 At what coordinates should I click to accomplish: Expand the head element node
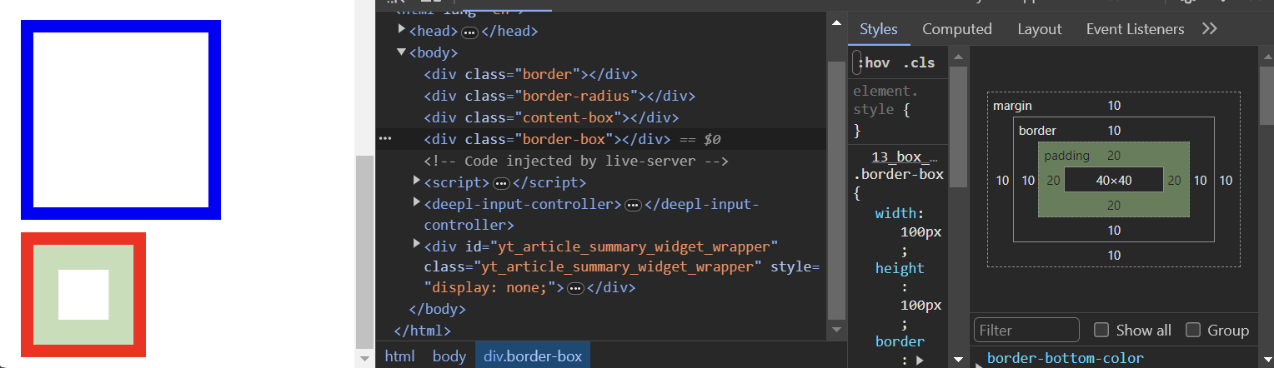tap(402, 30)
